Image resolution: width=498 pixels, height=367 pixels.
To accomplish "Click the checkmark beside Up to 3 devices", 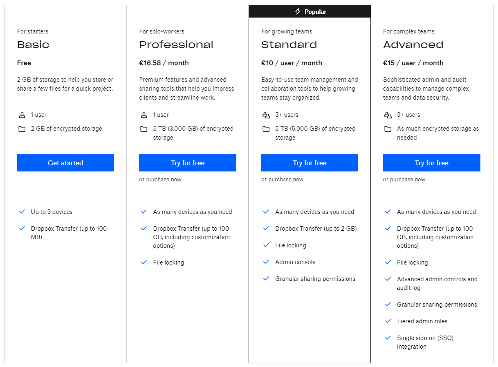I will 22,212.
